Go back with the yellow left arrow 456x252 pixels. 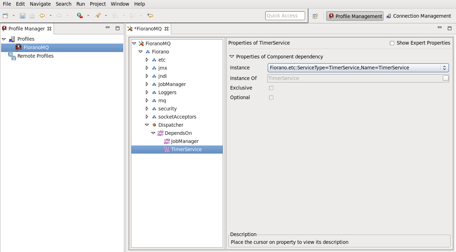pos(42,16)
